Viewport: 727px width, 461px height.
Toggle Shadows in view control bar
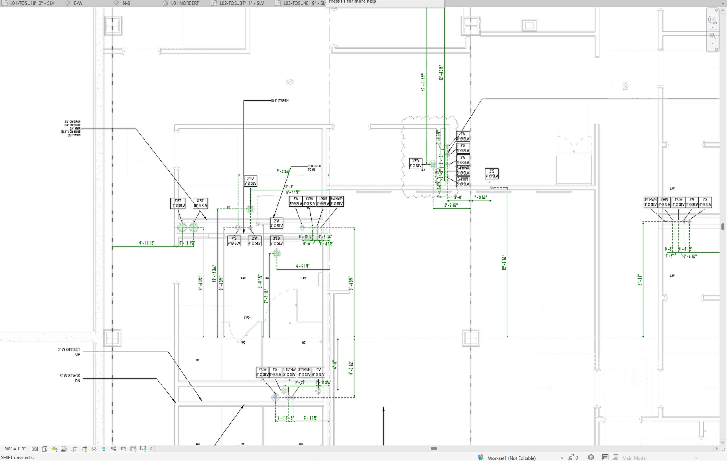64,449
